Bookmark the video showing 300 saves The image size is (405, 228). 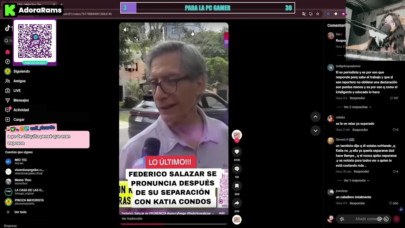(237, 186)
